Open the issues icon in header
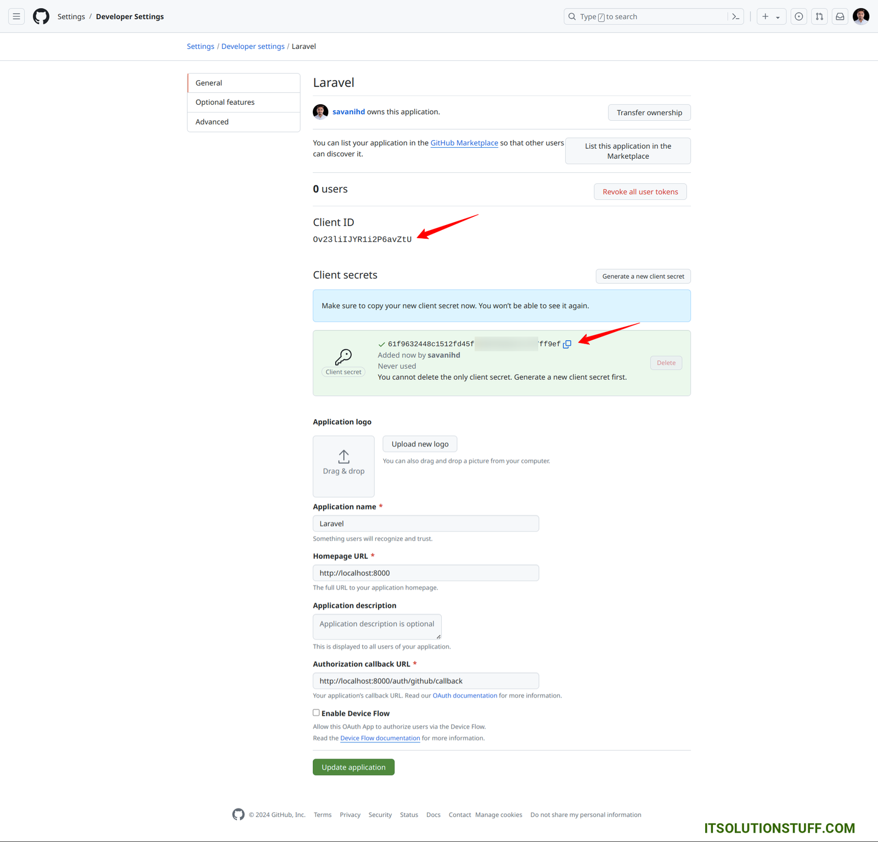Screen dimensions: 878x842 click(x=798, y=16)
